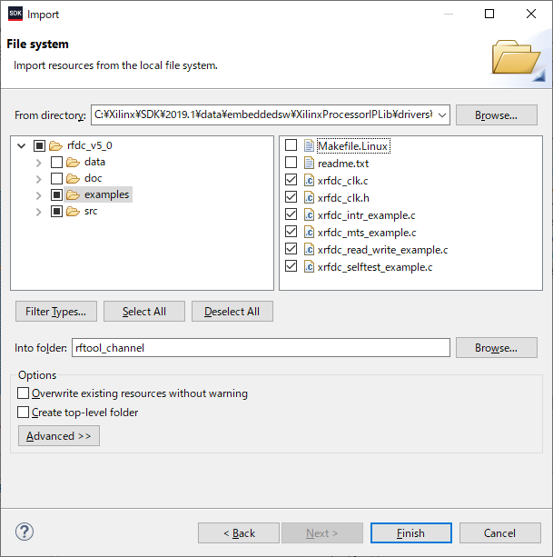This screenshot has height=557, width=553.
Task: Go Back to previous wizard page
Action: tap(239, 532)
